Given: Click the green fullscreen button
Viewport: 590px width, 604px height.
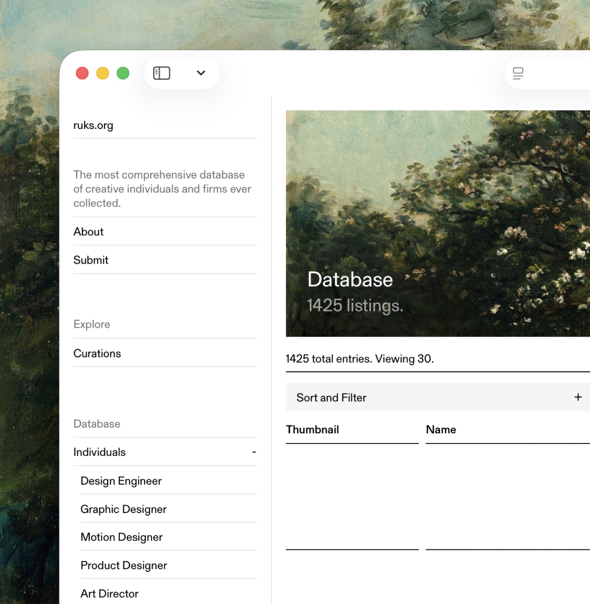Looking at the screenshot, I should click(123, 73).
